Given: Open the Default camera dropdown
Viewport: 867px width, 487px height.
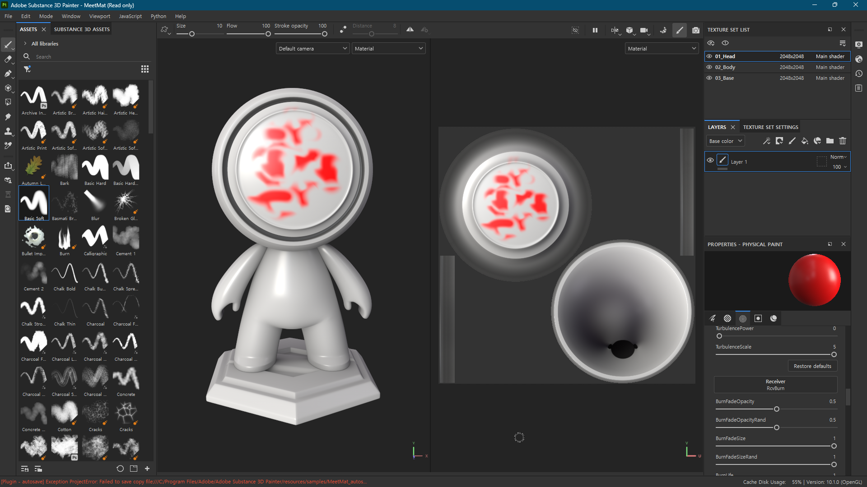Looking at the screenshot, I should (x=312, y=49).
